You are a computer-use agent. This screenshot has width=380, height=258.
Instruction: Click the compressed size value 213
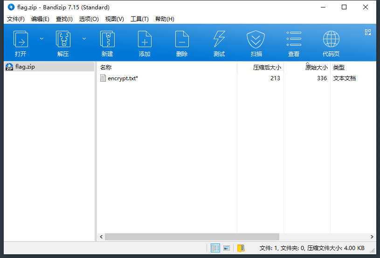coord(275,78)
